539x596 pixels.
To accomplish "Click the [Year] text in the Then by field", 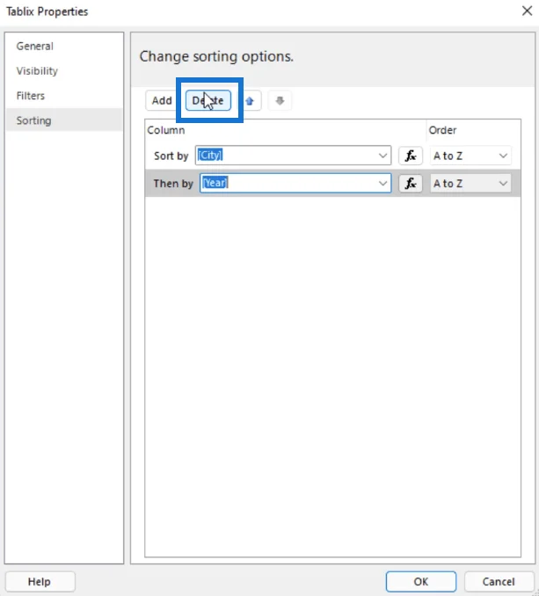I will 215,183.
